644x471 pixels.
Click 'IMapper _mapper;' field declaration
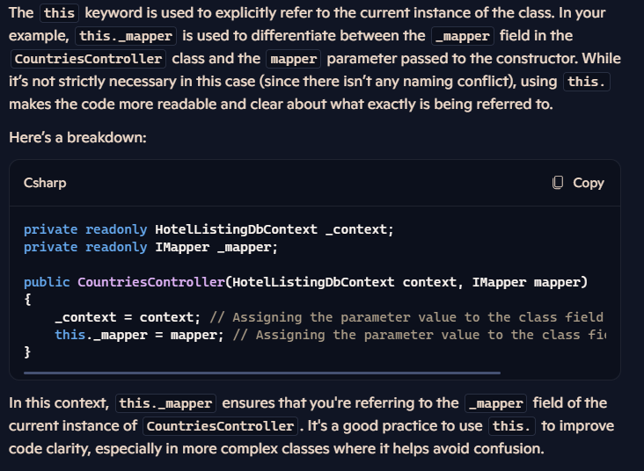pos(216,248)
